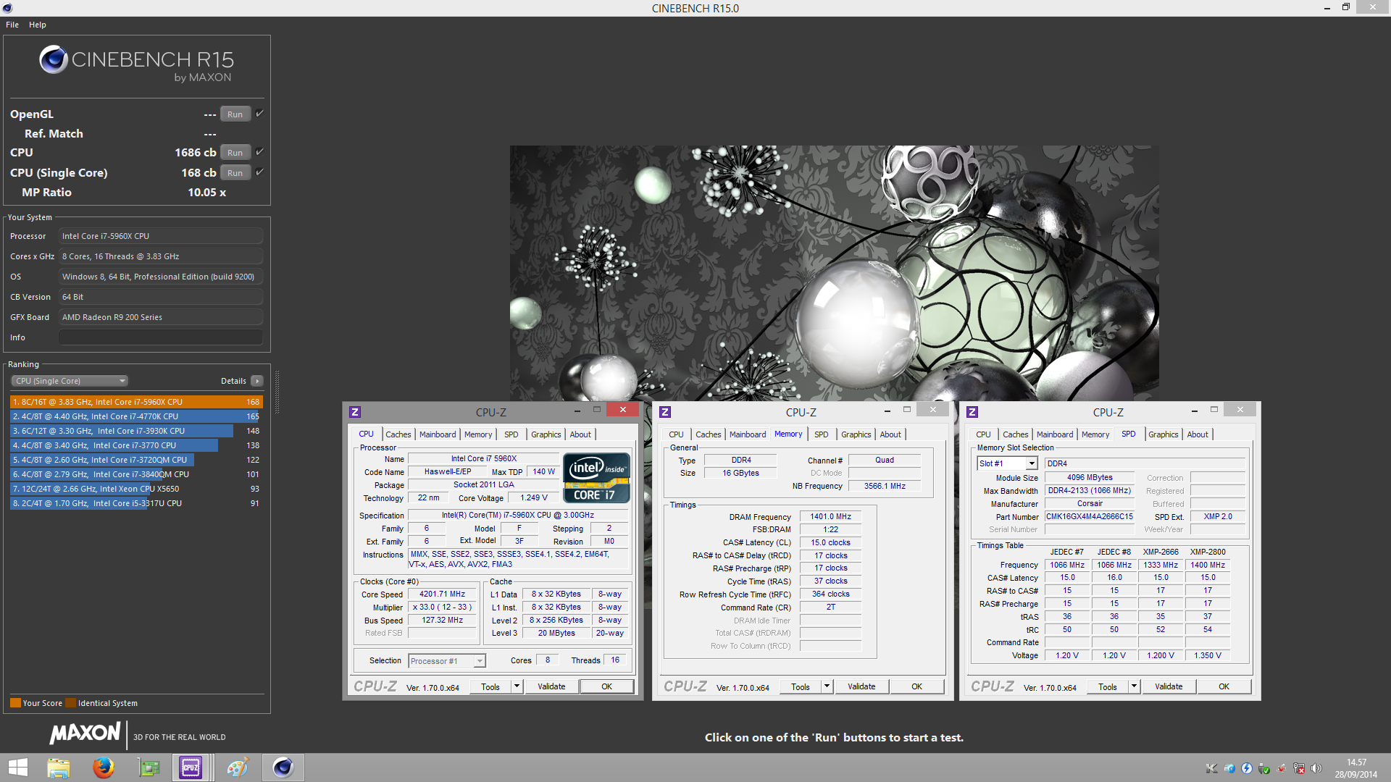Select ranking row i7-5960X score 168
Viewport: 1391px width, 782px height.
tap(136, 402)
